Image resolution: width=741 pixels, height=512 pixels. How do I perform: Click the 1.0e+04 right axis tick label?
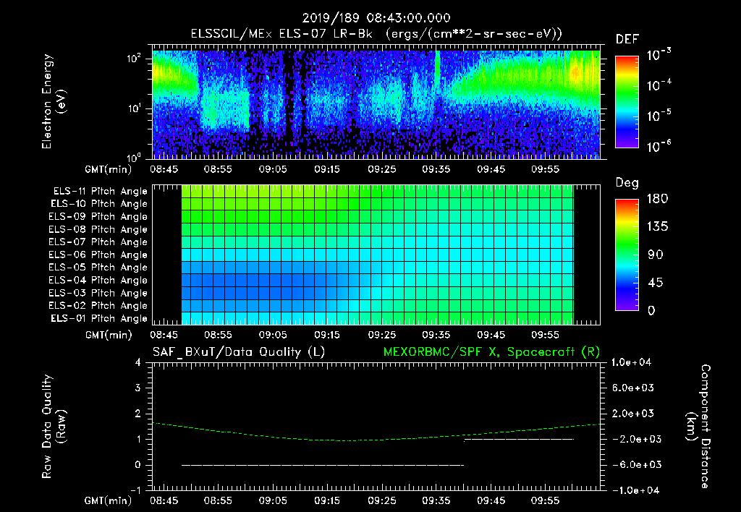point(631,362)
